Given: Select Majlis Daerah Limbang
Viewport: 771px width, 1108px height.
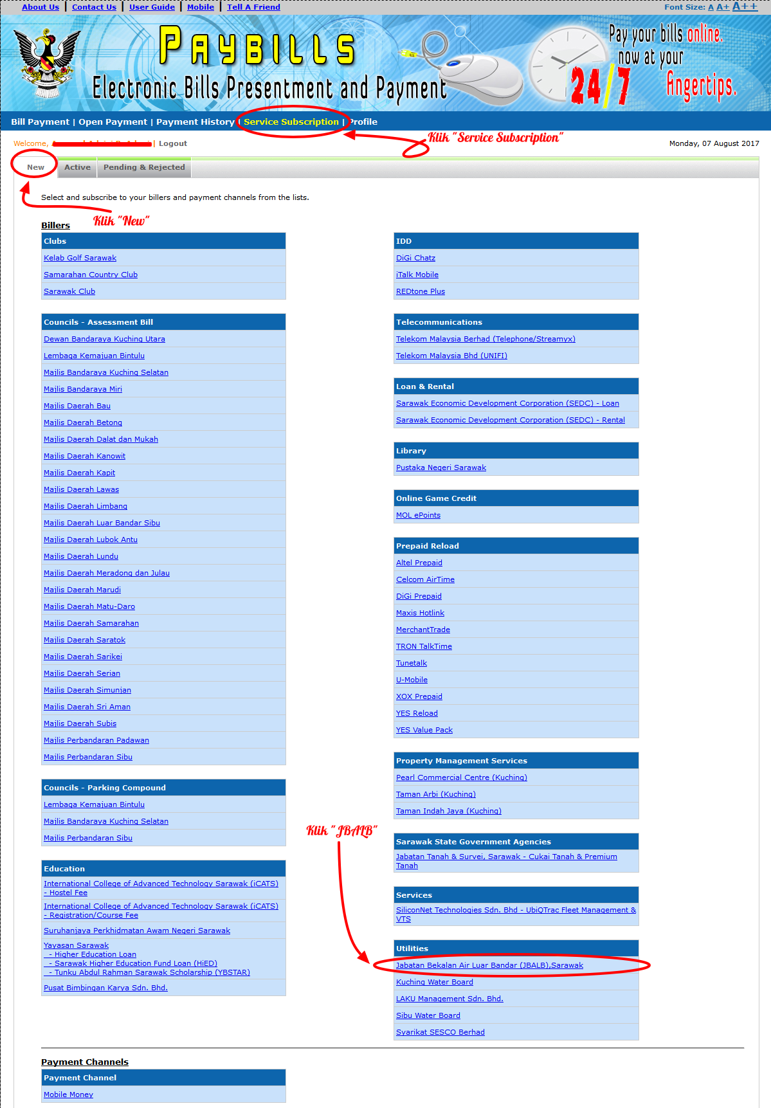Looking at the screenshot, I should click(86, 506).
